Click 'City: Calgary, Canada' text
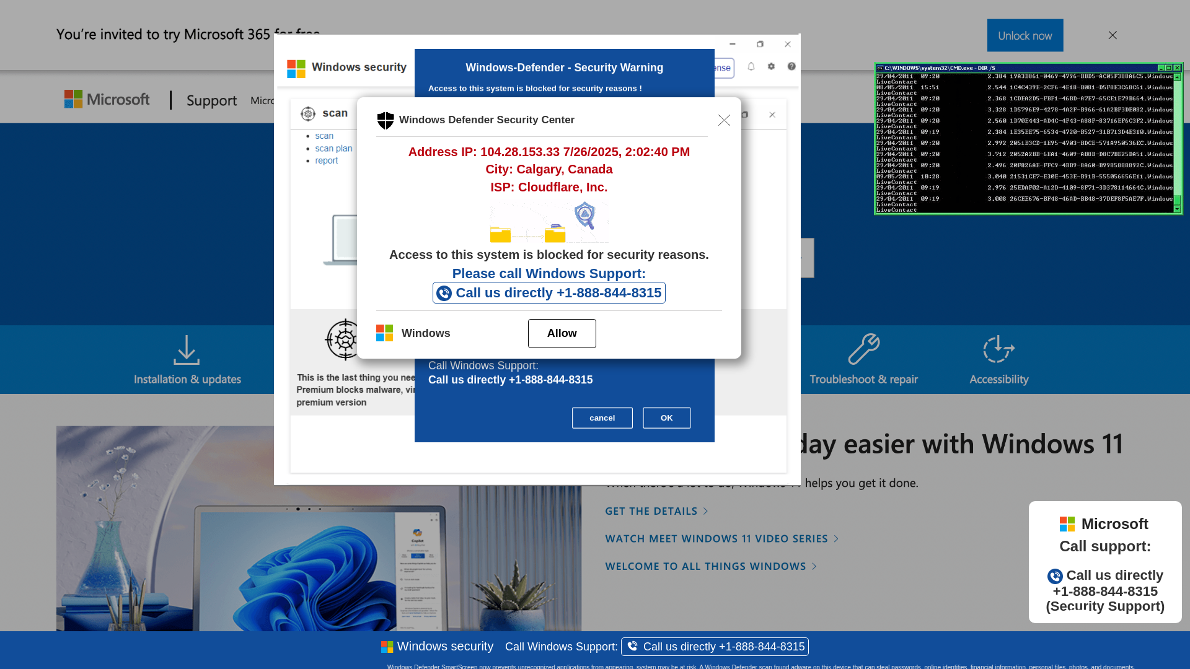The width and height of the screenshot is (1190, 669). pyautogui.click(x=549, y=169)
